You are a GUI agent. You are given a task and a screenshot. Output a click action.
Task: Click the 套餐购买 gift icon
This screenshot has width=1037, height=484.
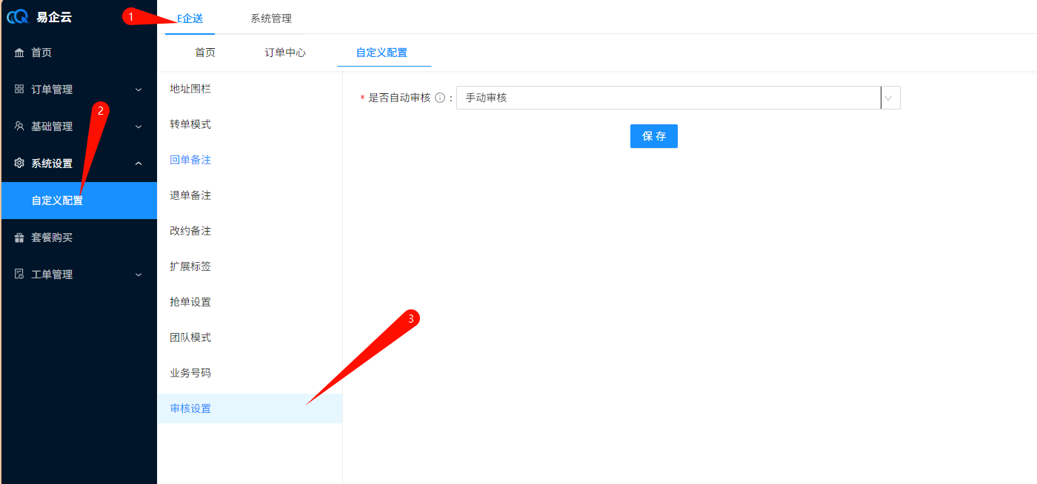point(19,238)
